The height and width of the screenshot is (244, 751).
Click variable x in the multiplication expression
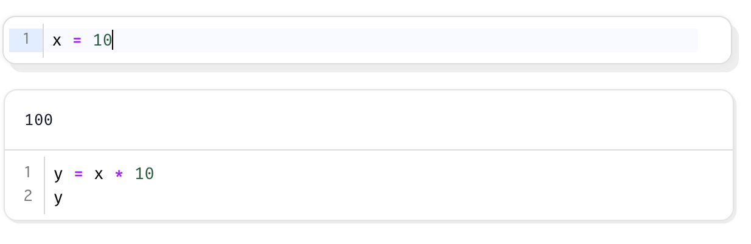(x=99, y=174)
